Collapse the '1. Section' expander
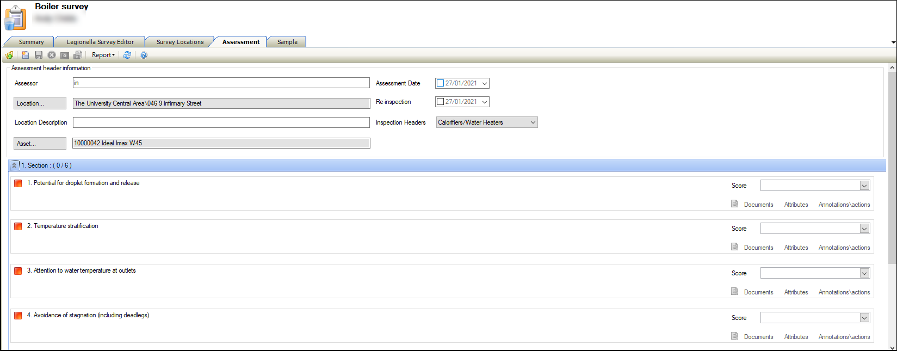This screenshot has width=897, height=351. pos(15,165)
